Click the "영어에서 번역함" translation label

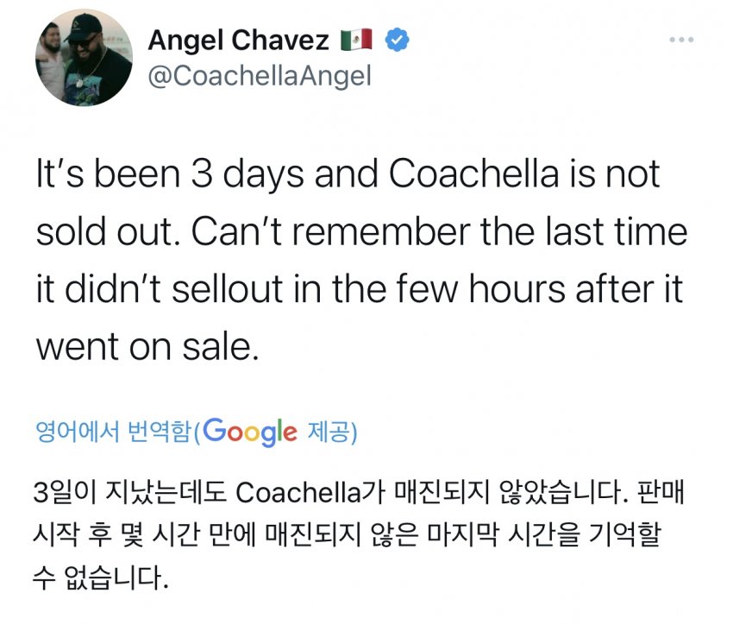(111, 432)
